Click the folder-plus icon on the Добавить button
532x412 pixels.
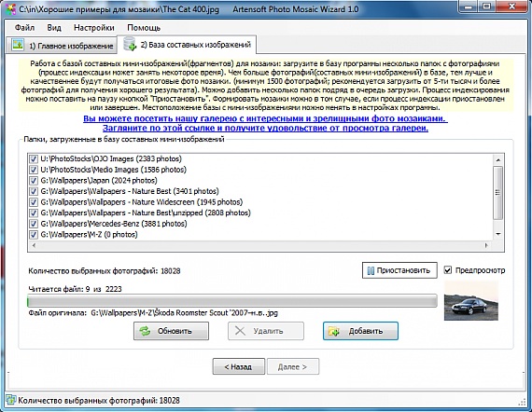(334, 331)
